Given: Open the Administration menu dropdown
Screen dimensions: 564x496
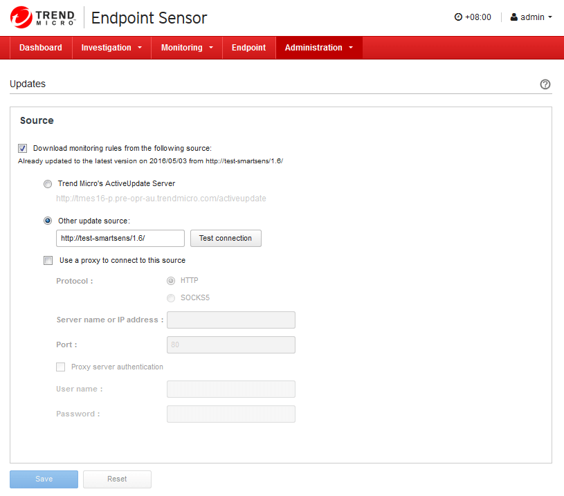Looking at the screenshot, I should (x=318, y=48).
